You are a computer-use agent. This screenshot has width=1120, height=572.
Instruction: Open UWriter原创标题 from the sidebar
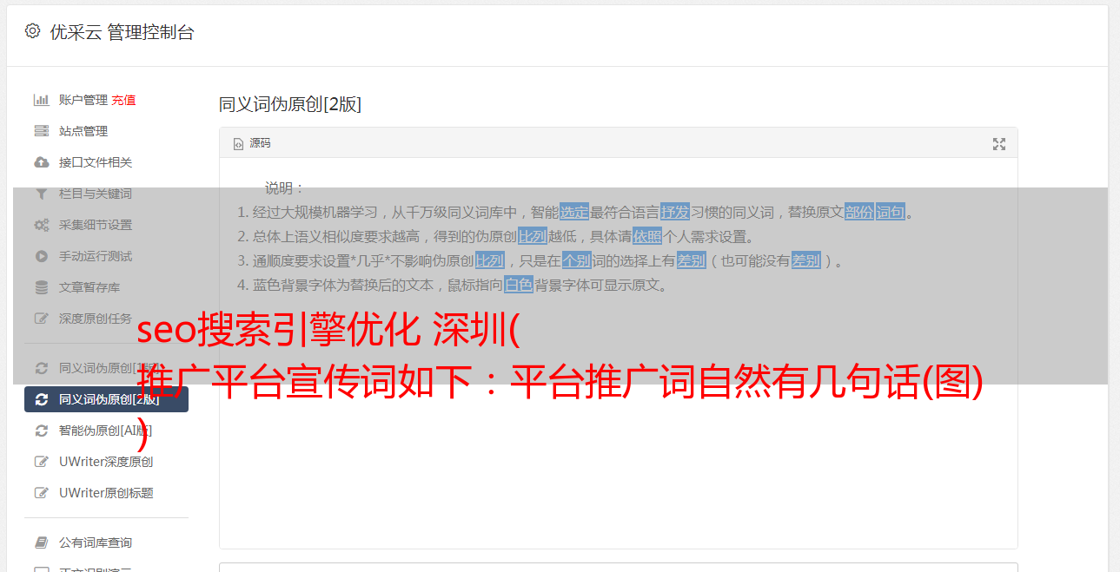(106, 493)
